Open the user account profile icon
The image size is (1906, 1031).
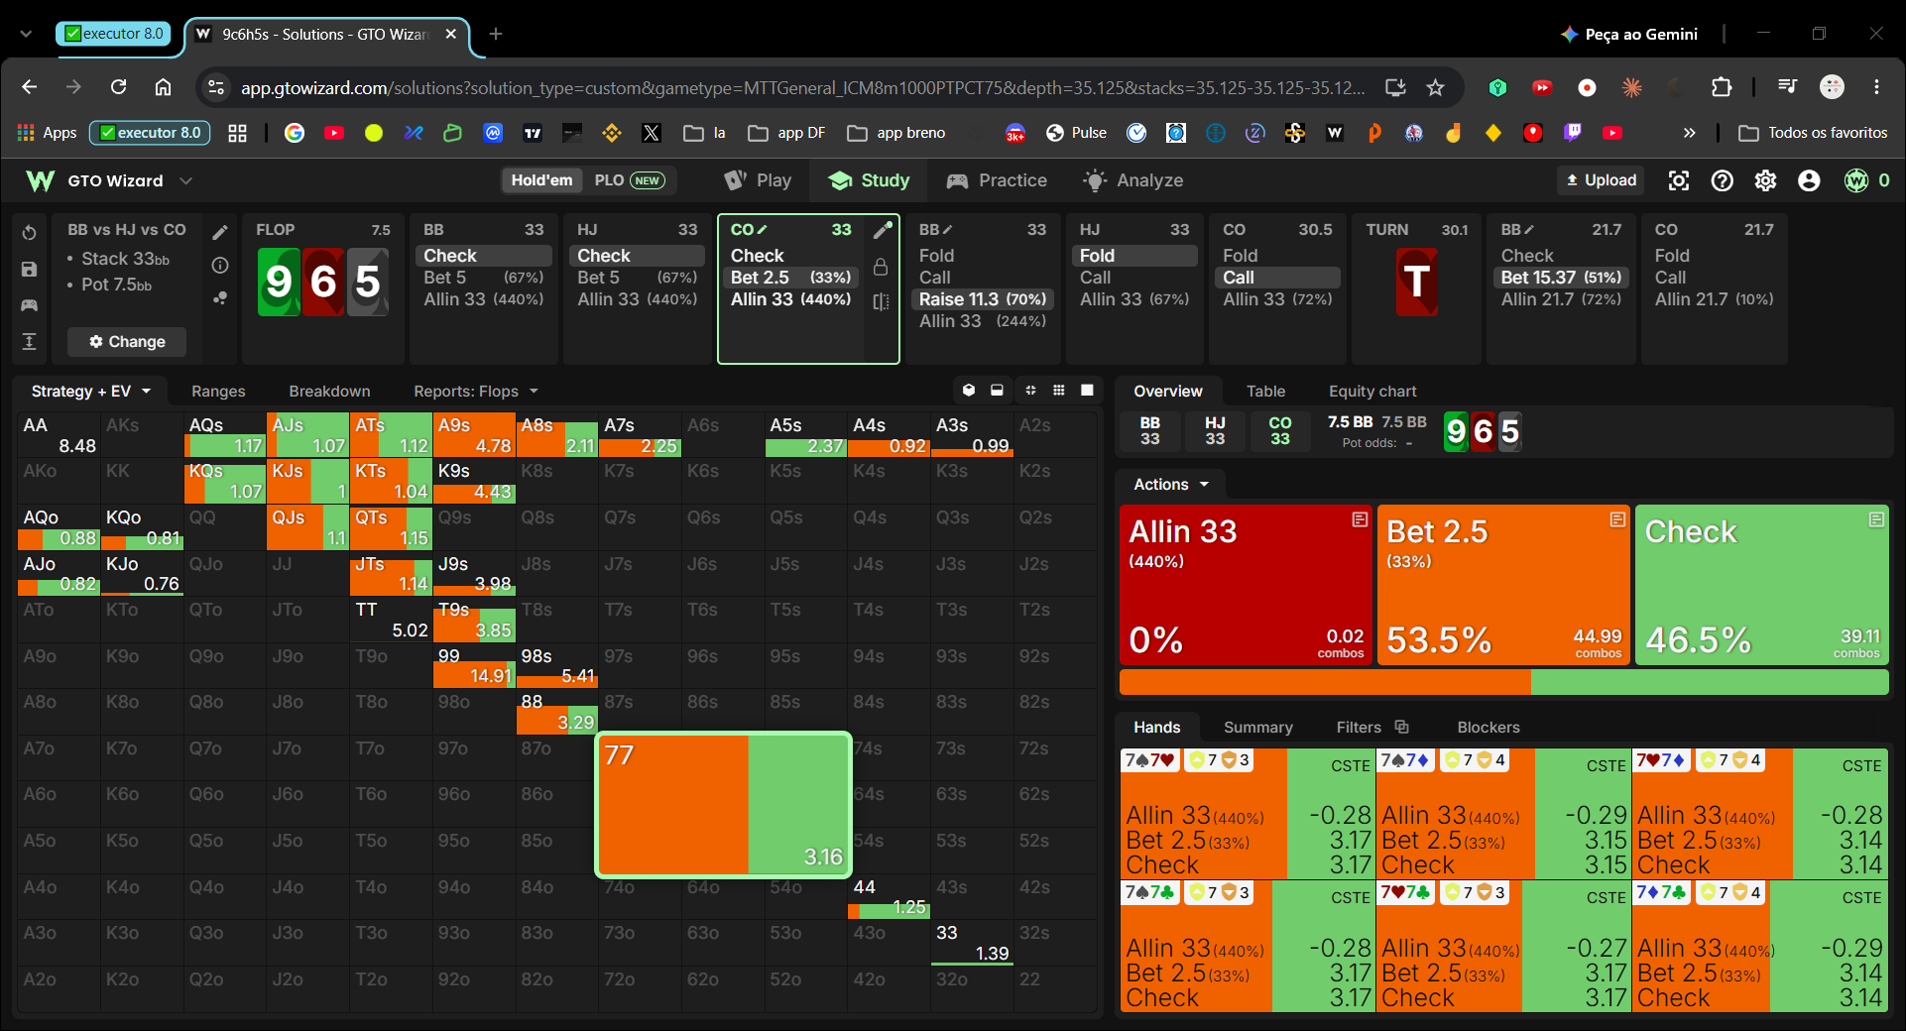[x=1810, y=180]
